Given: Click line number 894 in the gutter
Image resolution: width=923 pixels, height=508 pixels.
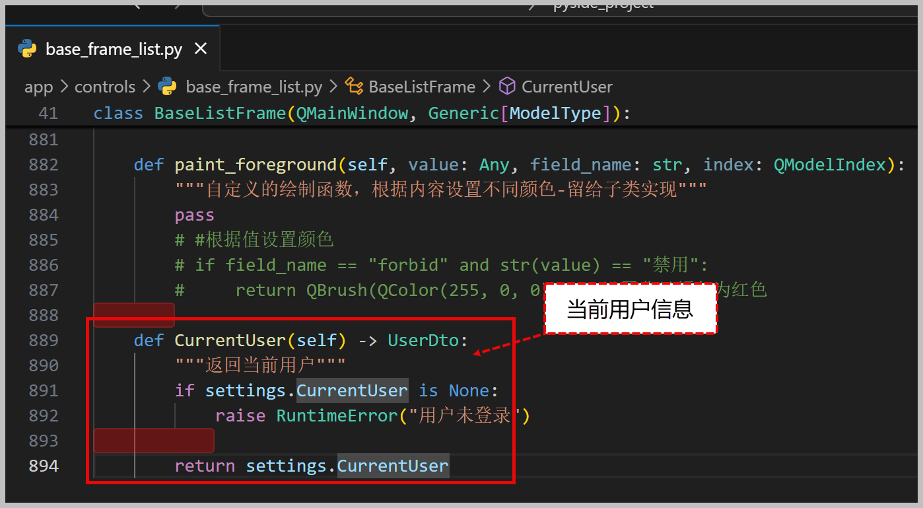Looking at the screenshot, I should tap(43, 466).
